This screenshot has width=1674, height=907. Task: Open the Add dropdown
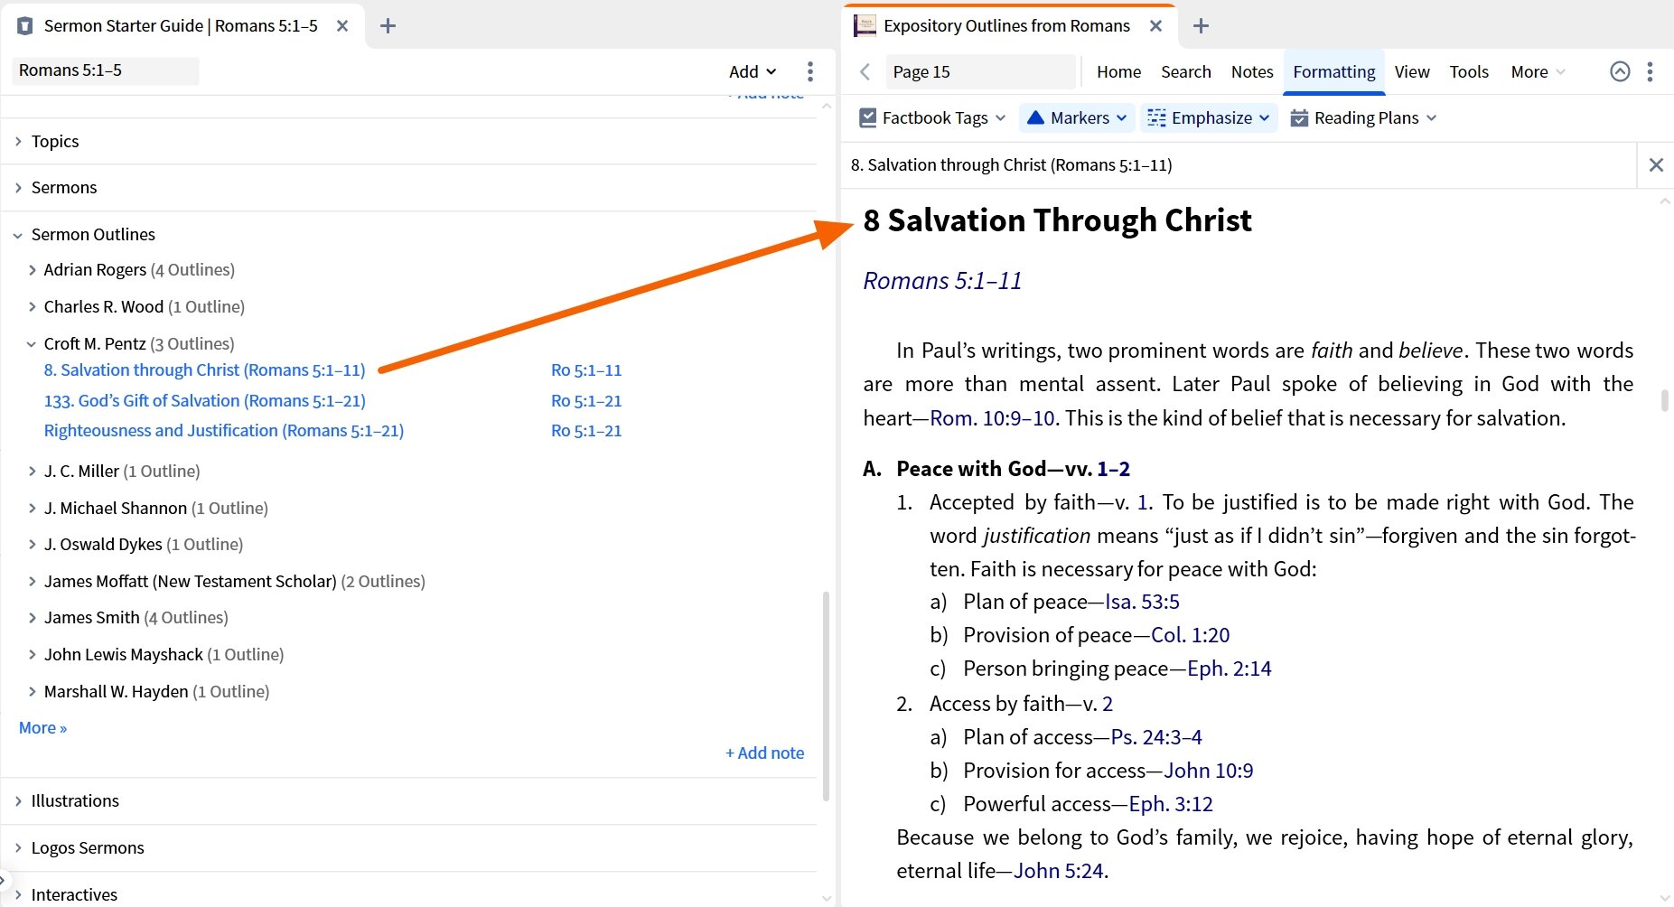click(x=752, y=71)
